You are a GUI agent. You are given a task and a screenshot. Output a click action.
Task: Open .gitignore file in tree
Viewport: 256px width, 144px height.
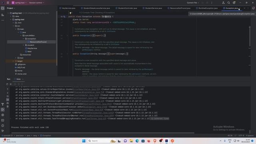point(20,64)
